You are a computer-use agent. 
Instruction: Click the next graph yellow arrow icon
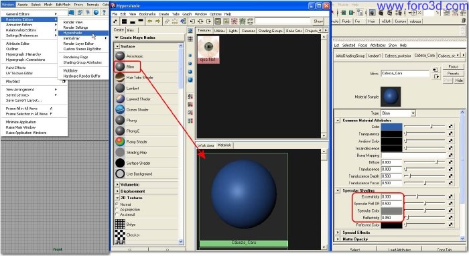click(x=157, y=21)
